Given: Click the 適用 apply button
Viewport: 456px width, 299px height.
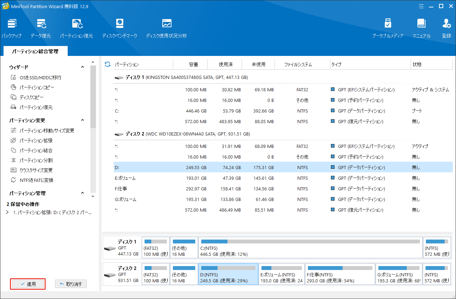Looking at the screenshot, I should click(28, 284).
